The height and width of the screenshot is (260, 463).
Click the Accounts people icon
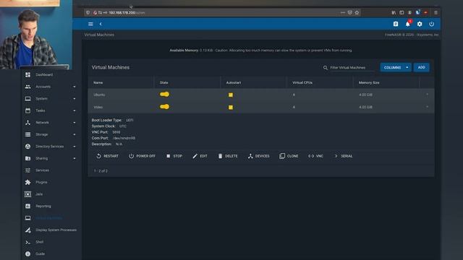[27, 87]
